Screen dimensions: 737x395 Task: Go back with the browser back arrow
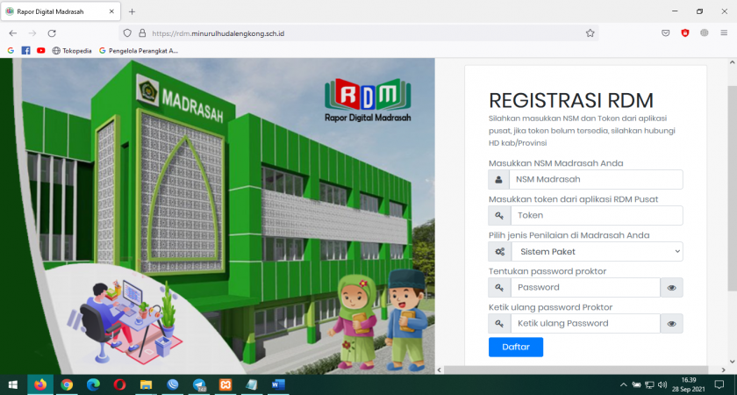(12, 33)
